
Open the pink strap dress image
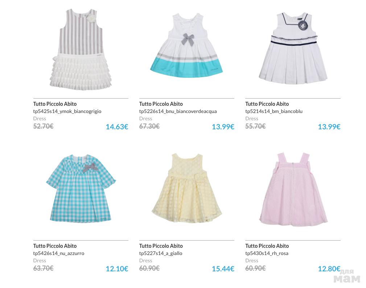click(x=293, y=189)
